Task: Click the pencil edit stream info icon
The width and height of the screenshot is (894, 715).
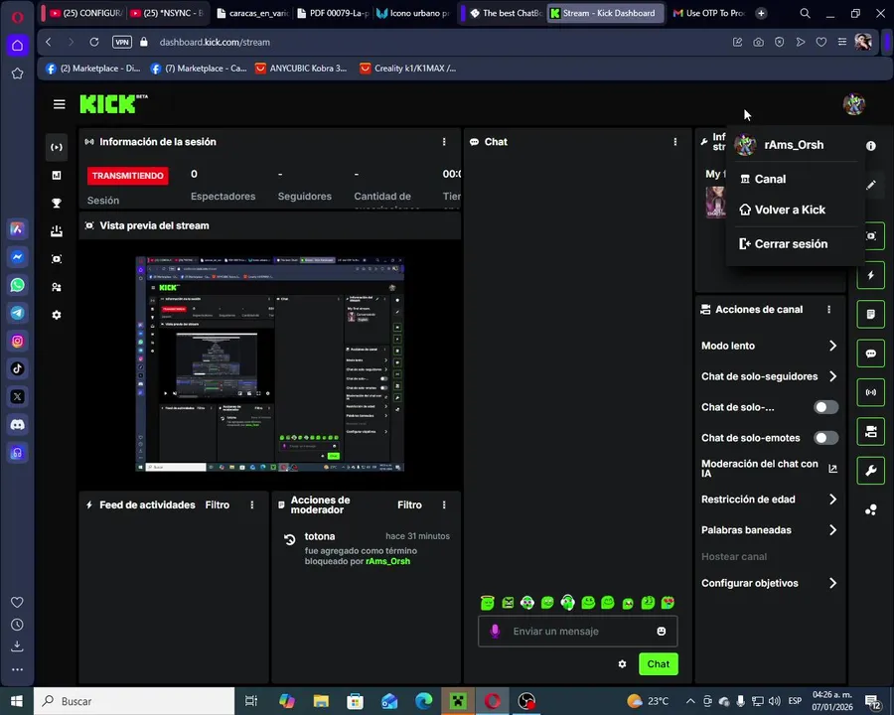Action: point(870,185)
